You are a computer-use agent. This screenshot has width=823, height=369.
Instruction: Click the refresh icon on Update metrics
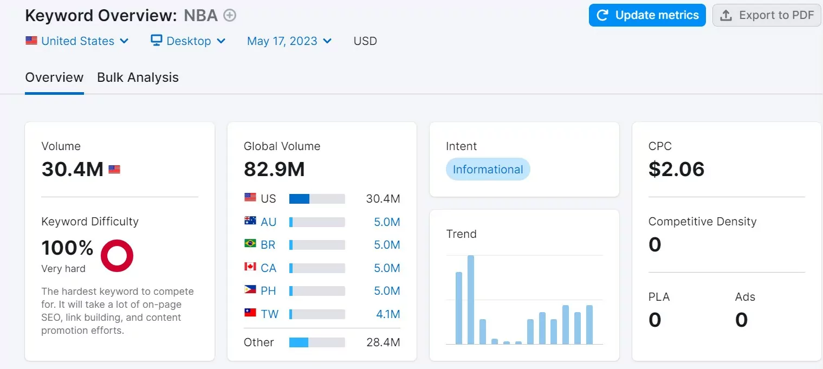[x=603, y=15]
